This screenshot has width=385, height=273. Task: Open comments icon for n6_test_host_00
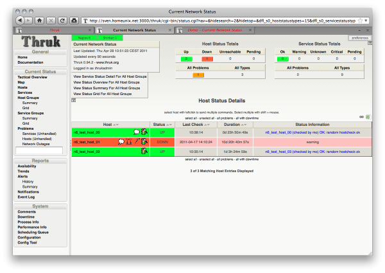click(137, 132)
